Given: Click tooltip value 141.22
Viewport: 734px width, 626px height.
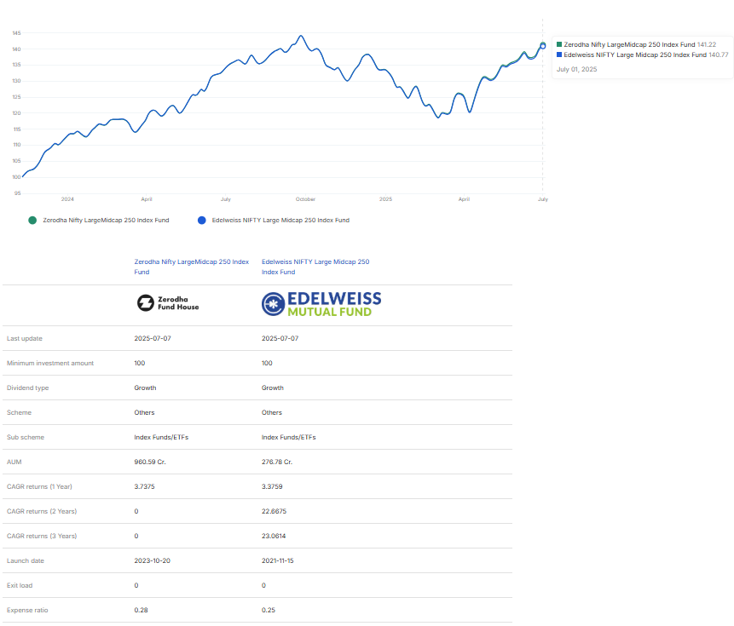Looking at the screenshot, I should [x=707, y=44].
